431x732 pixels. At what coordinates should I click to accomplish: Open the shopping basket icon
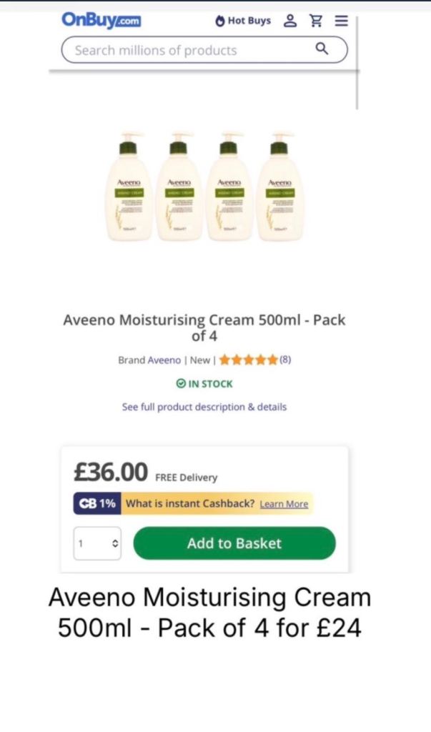click(x=316, y=21)
